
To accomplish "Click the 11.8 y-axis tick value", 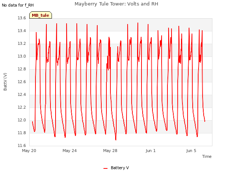I will [x=22, y=133].
